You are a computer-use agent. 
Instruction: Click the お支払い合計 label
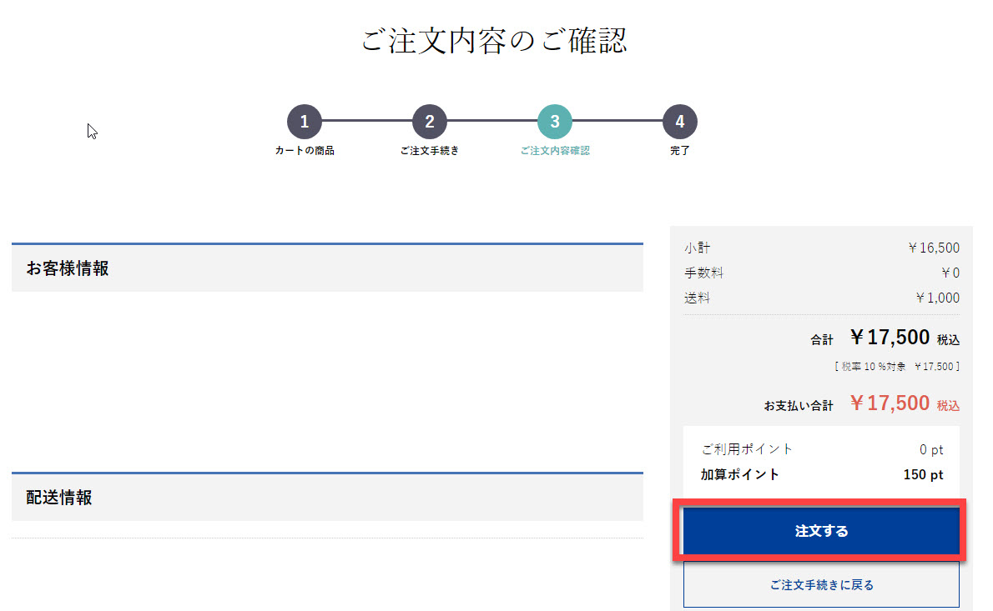click(798, 405)
